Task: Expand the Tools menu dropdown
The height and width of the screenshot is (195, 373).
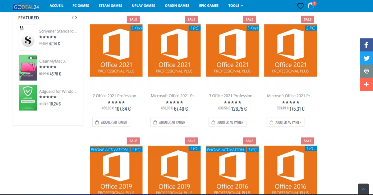Action: (235, 6)
